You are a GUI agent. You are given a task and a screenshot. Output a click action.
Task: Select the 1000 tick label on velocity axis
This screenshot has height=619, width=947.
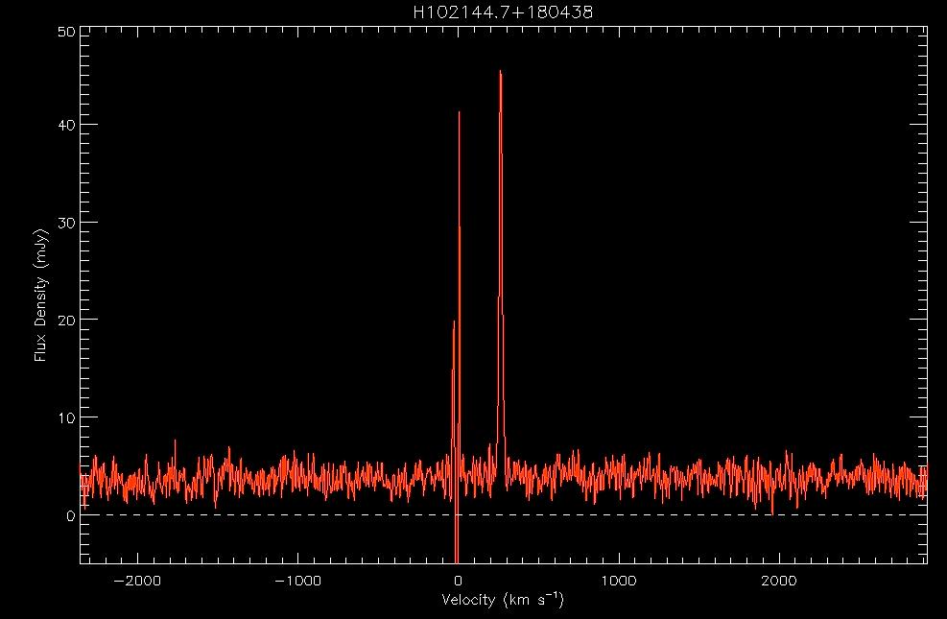(619, 581)
